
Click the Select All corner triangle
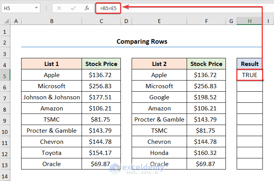tap(5, 21)
